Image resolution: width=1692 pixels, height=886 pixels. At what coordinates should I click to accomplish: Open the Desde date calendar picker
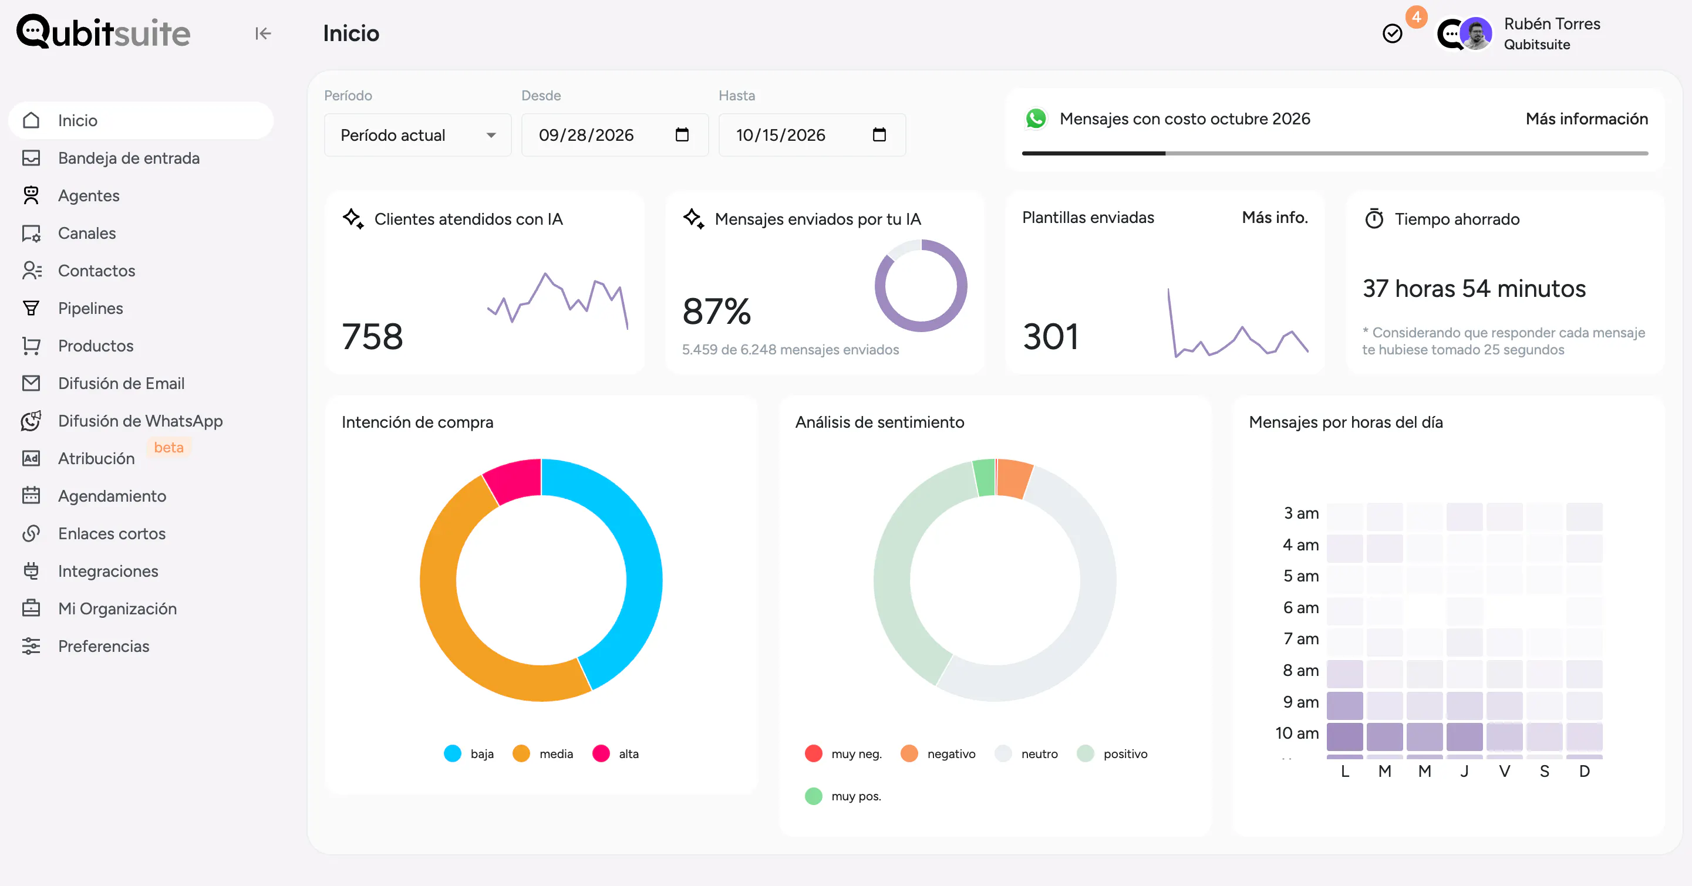(x=682, y=134)
